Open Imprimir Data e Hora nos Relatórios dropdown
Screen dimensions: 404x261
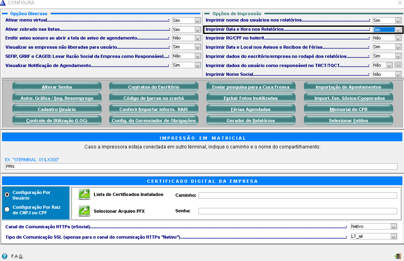(x=398, y=30)
